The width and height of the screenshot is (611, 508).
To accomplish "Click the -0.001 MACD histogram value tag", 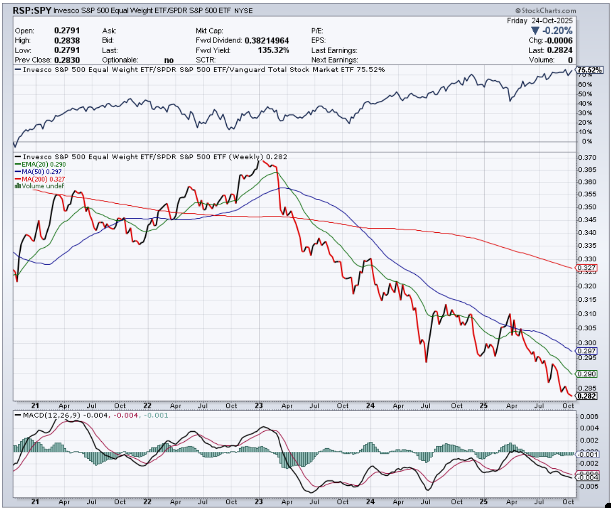I will pyautogui.click(x=588, y=454).
